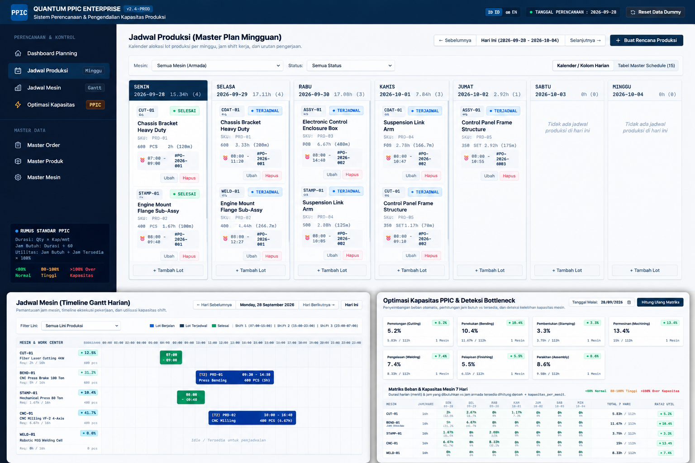Advance to next week with Selanjutnya
This screenshot has height=463, width=695.
coord(586,40)
